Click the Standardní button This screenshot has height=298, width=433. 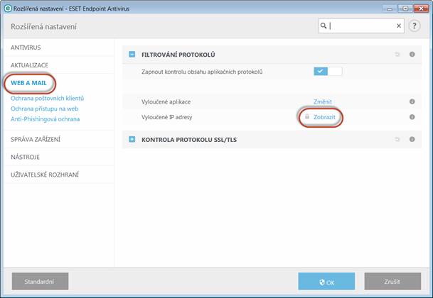coord(40,281)
